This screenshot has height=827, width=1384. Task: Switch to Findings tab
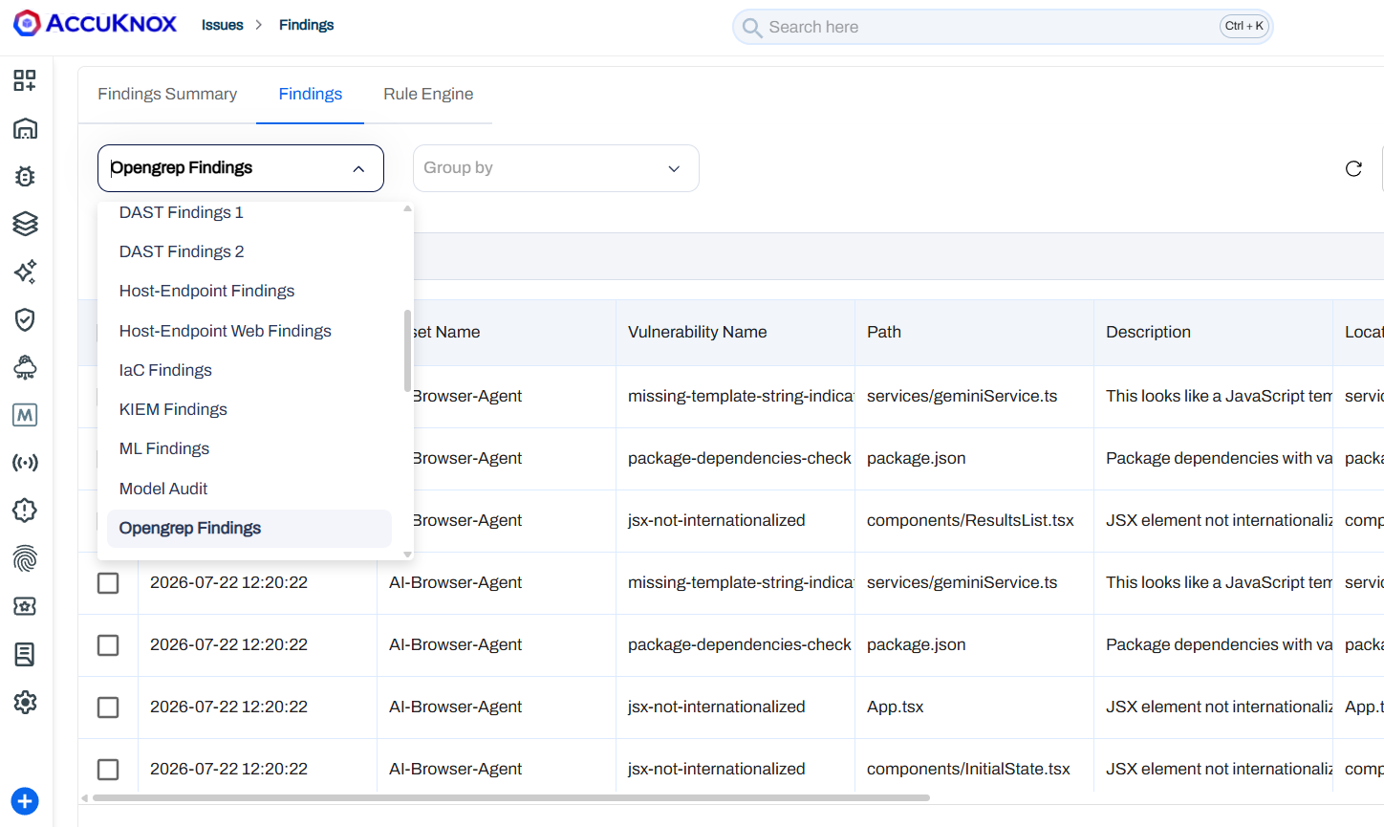pyautogui.click(x=311, y=94)
